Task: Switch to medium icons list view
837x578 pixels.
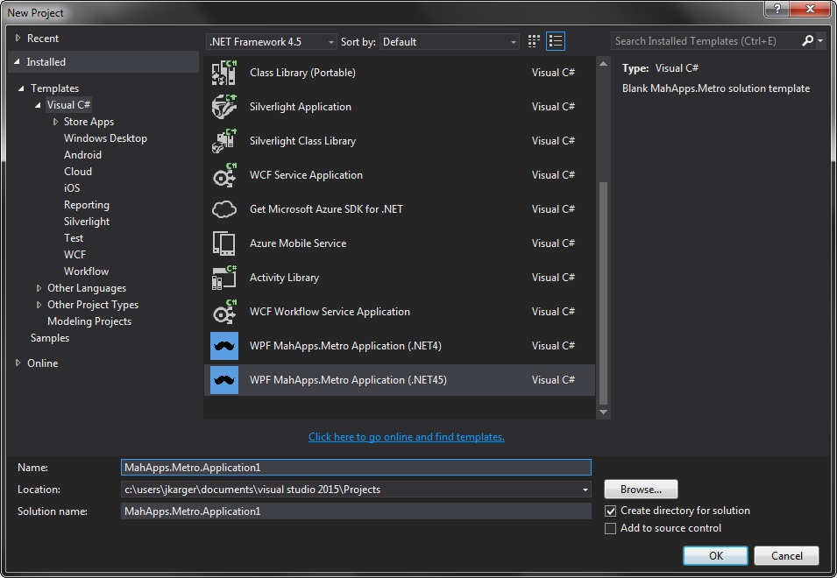Action: pos(556,41)
